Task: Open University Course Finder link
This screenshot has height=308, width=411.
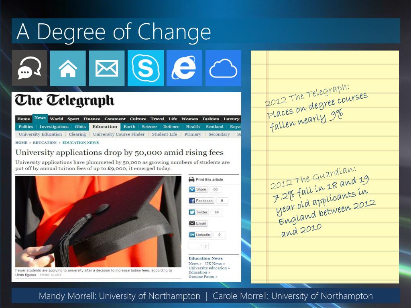Action: 119,134
